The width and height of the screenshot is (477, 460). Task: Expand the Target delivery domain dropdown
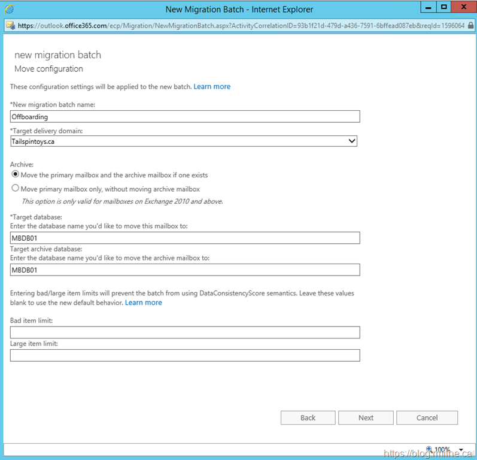coord(351,141)
